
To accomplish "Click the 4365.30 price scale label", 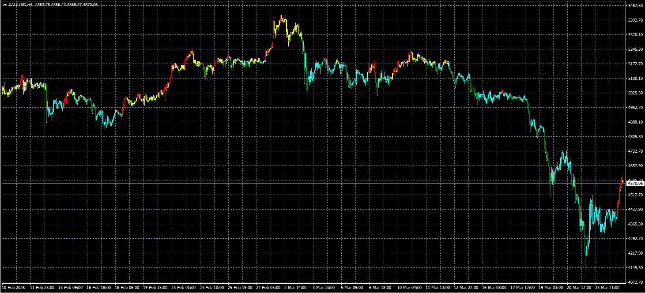I will pos(635,224).
